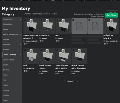Select the wax item checkbox
The width and height of the screenshot is (120, 103).
[x=57, y=20]
